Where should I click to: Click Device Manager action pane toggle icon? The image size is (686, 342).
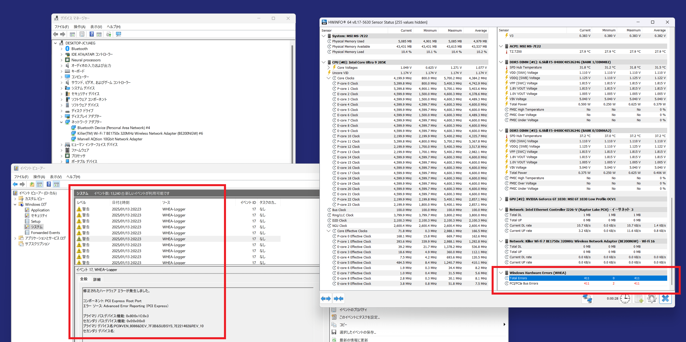[x=99, y=34]
